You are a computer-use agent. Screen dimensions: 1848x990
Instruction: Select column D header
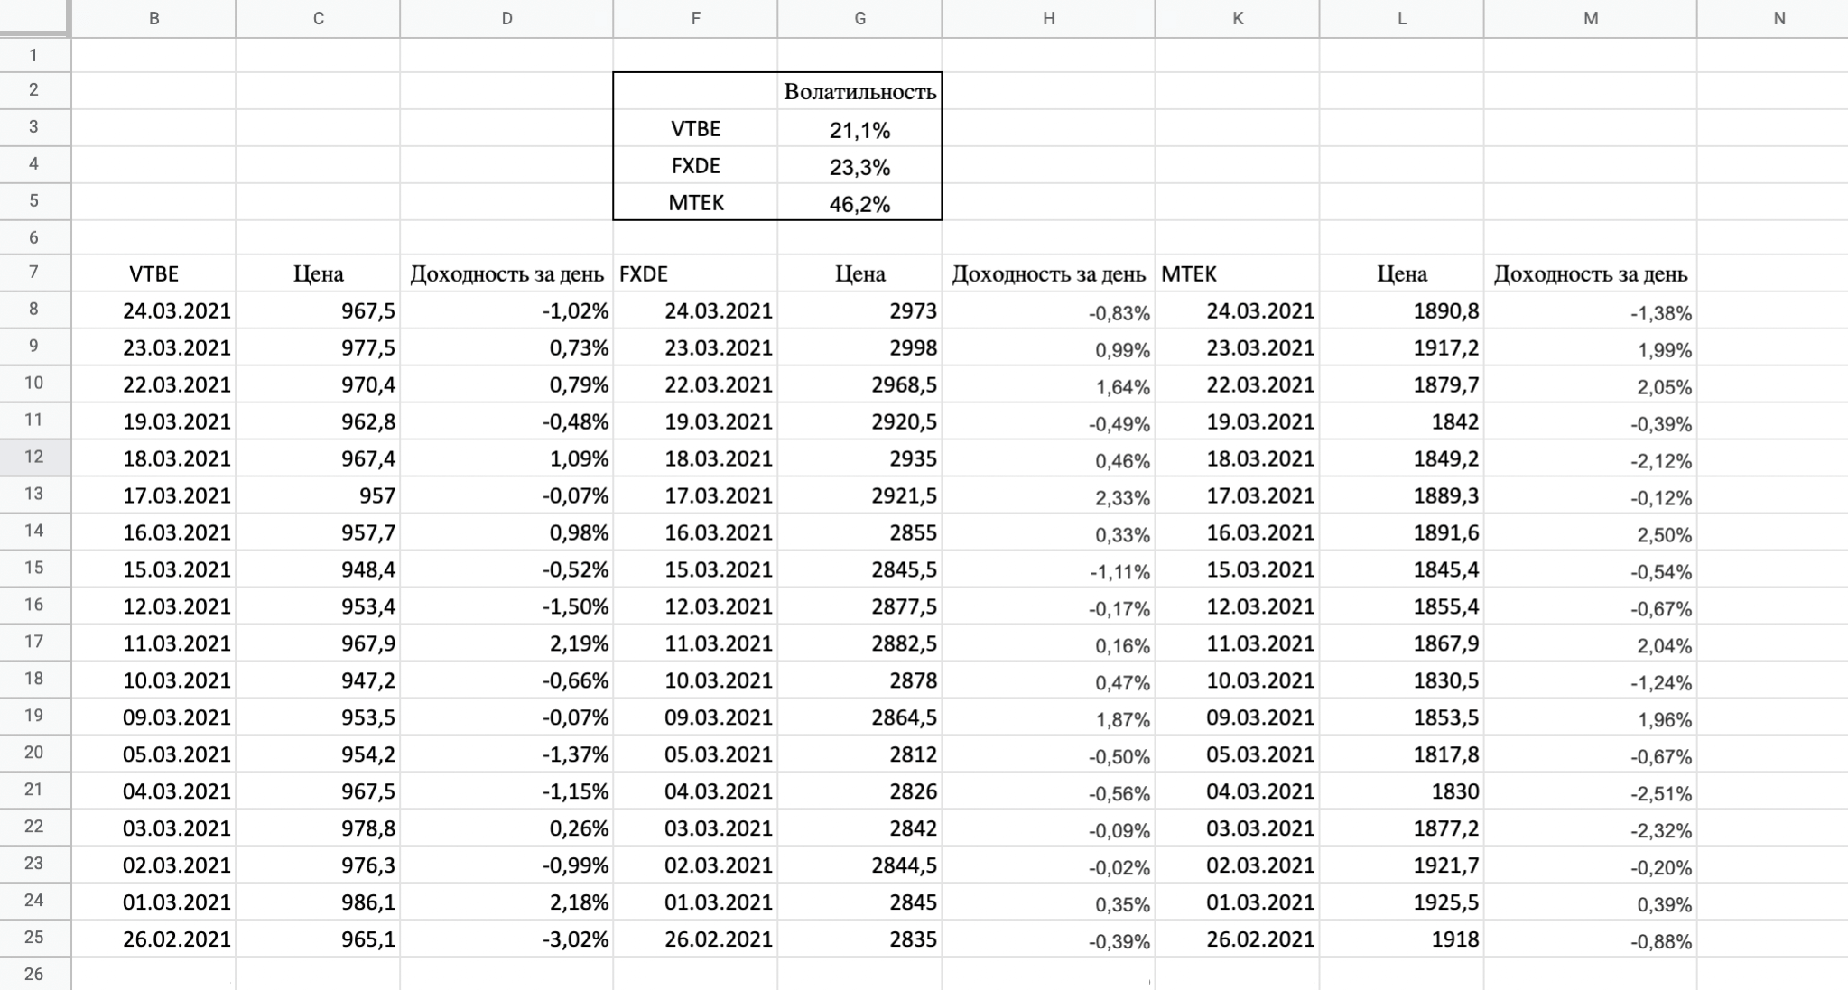coord(506,18)
